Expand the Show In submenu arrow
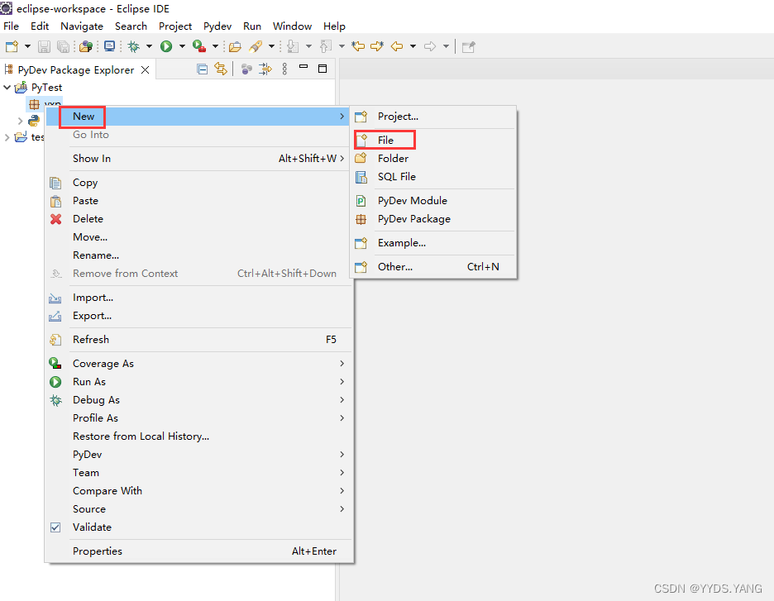774x601 pixels. (x=342, y=159)
